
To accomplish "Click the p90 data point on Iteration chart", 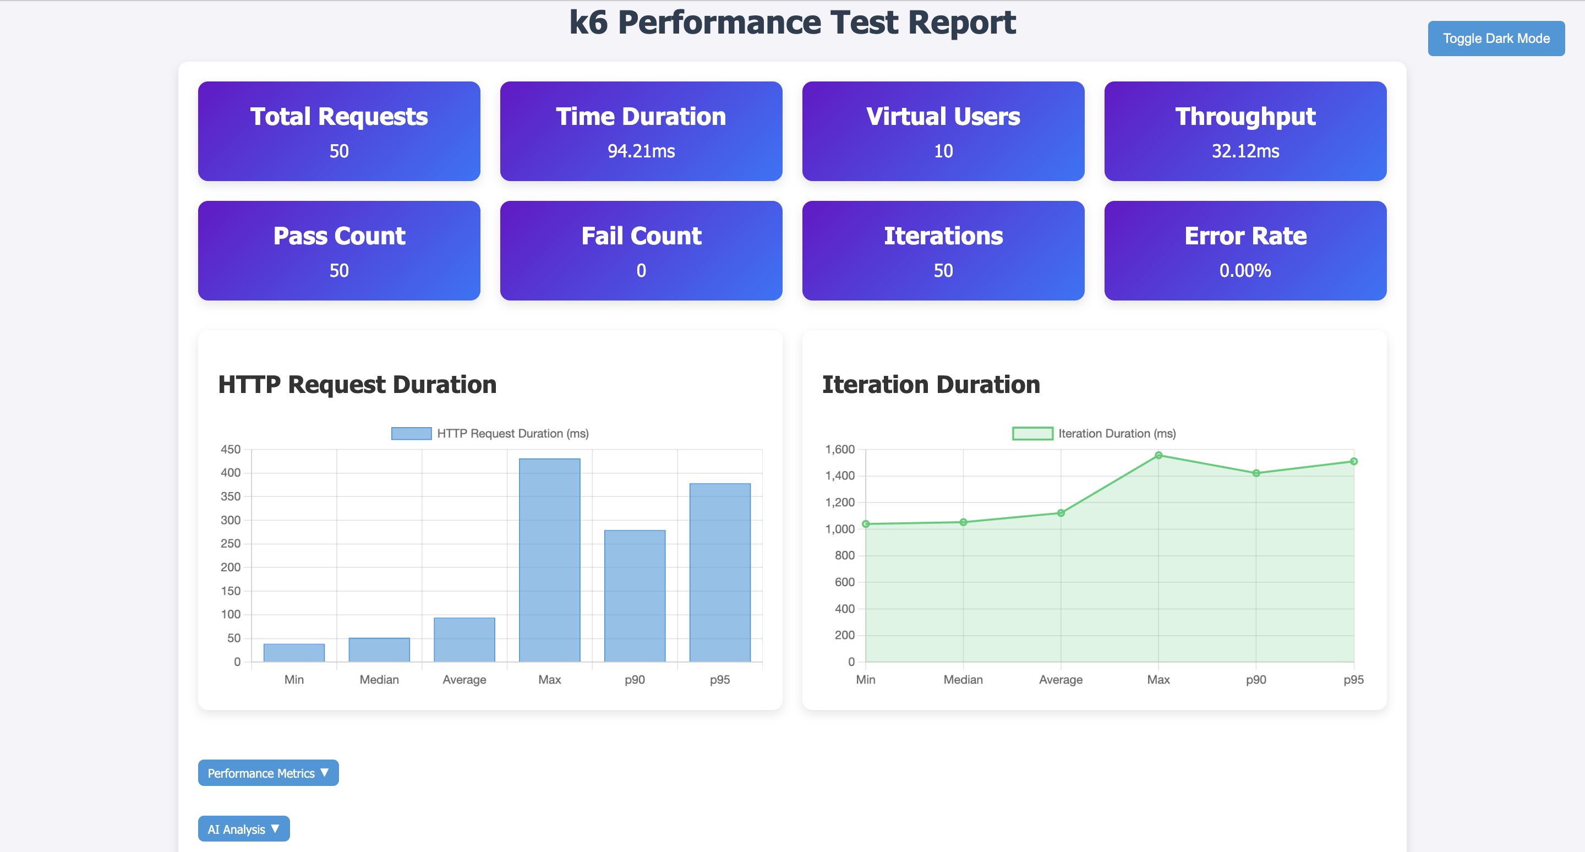I will pyautogui.click(x=1256, y=473).
